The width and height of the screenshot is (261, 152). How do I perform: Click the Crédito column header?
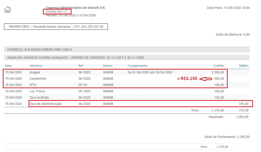coord(218,66)
